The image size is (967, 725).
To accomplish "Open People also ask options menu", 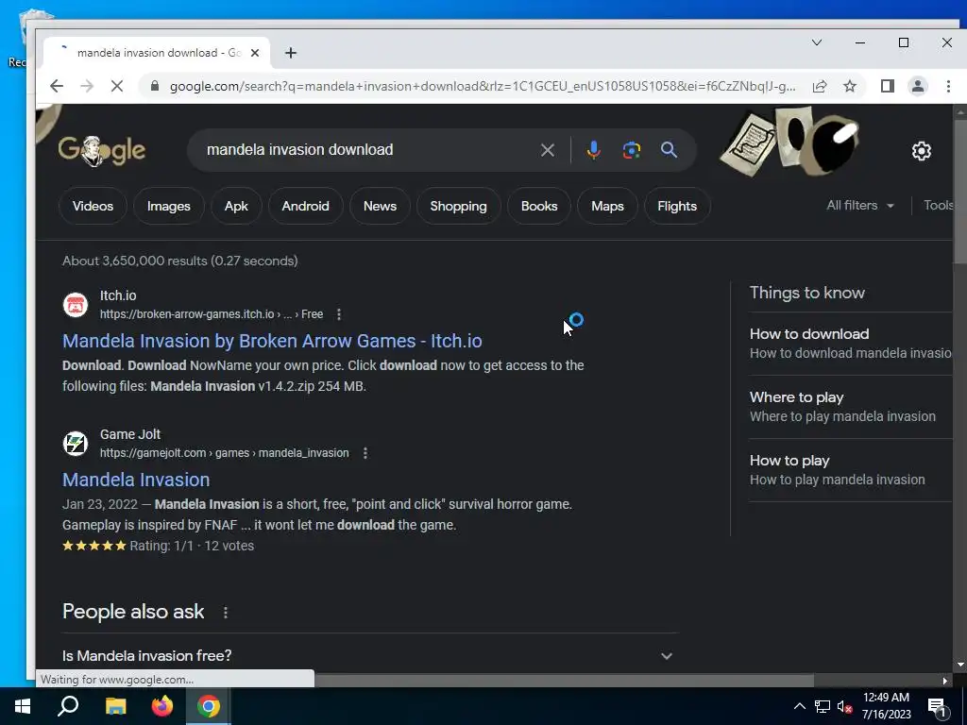I will 226,612.
